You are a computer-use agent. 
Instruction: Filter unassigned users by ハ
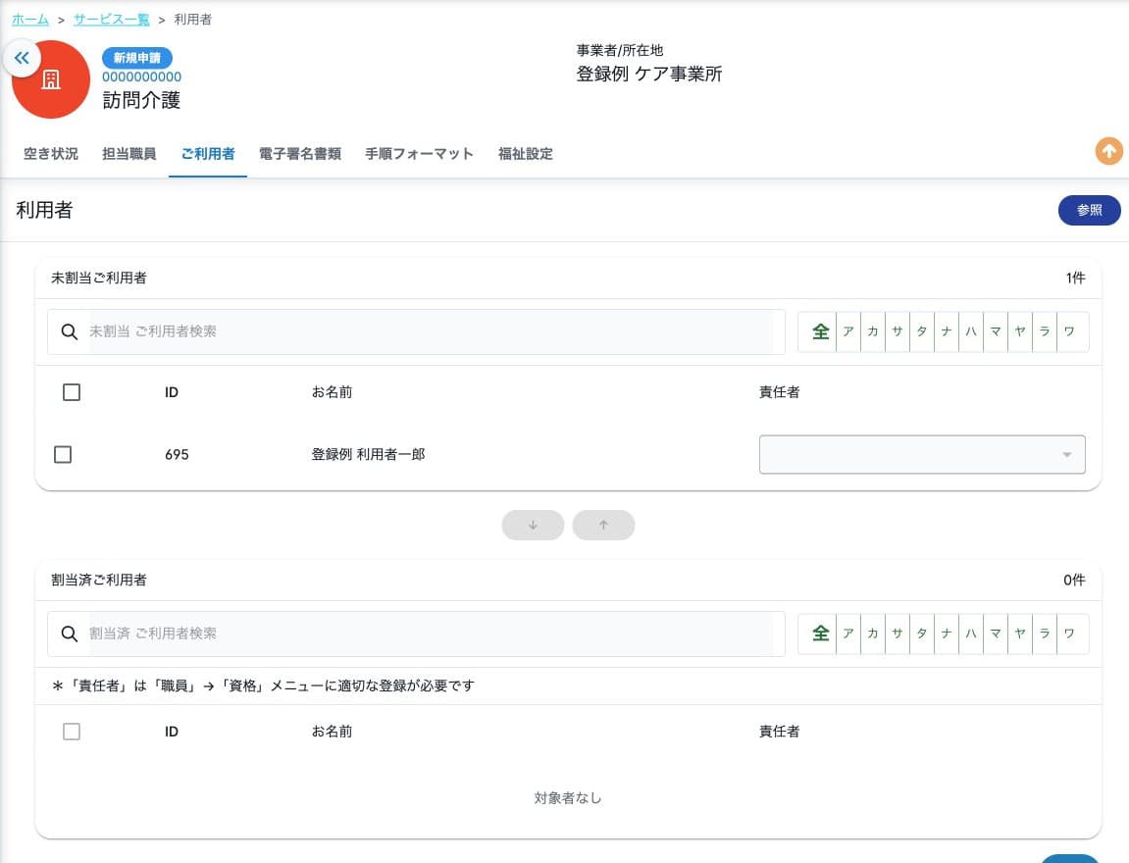click(971, 331)
